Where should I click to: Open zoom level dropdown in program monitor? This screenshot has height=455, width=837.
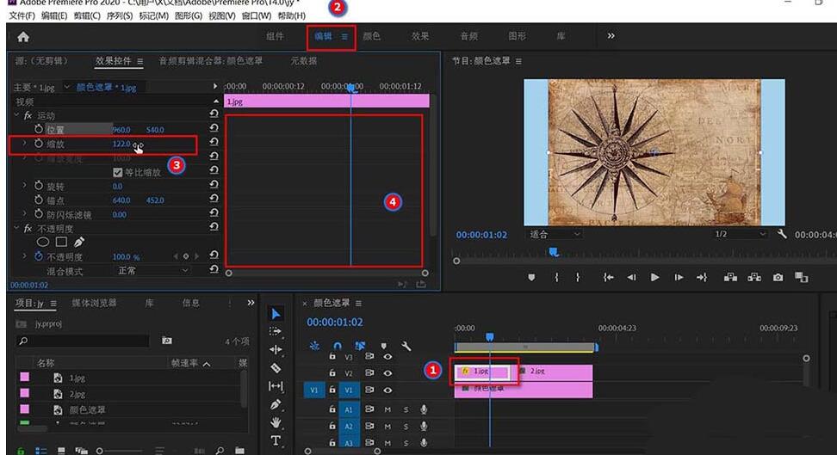(554, 234)
